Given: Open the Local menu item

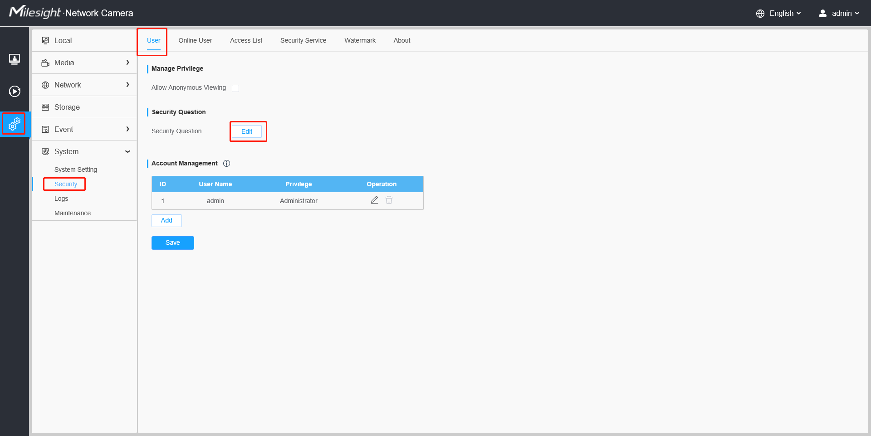Looking at the screenshot, I should tap(84, 40).
